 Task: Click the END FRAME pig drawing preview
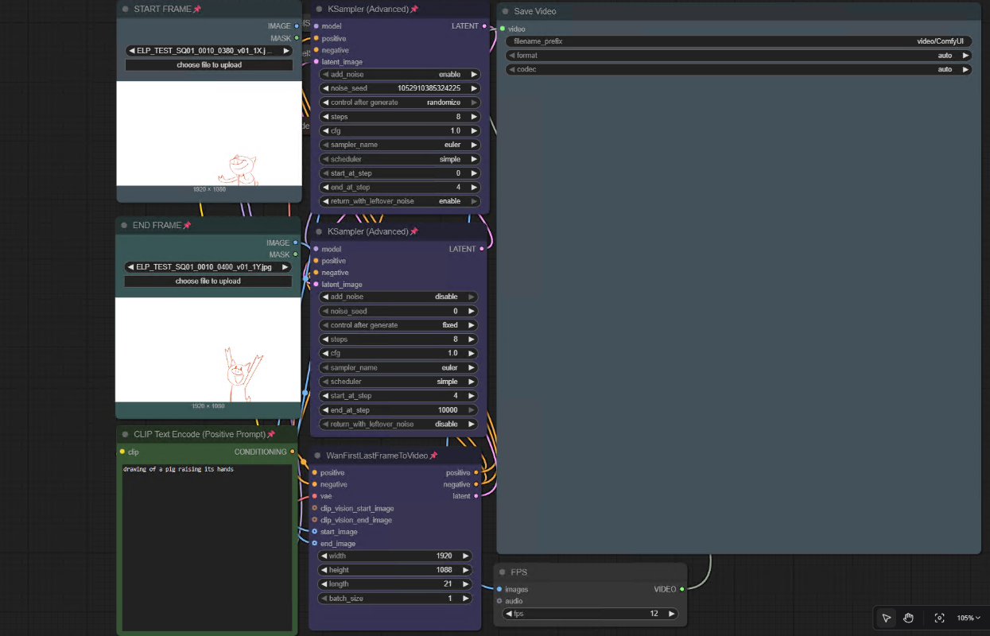click(209, 350)
